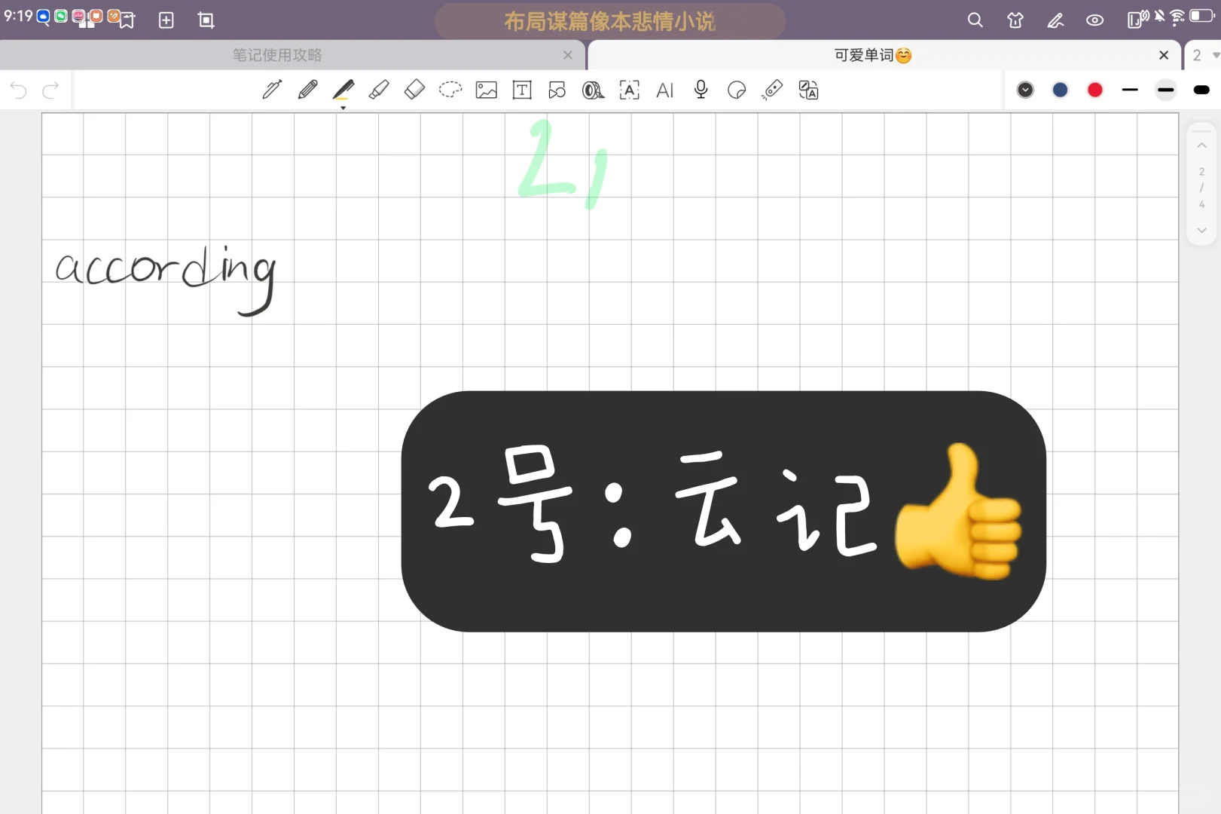Image resolution: width=1221 pixels, height=814 pixels.
Task: Pick the blue pen color
Action: point(1061,90)
